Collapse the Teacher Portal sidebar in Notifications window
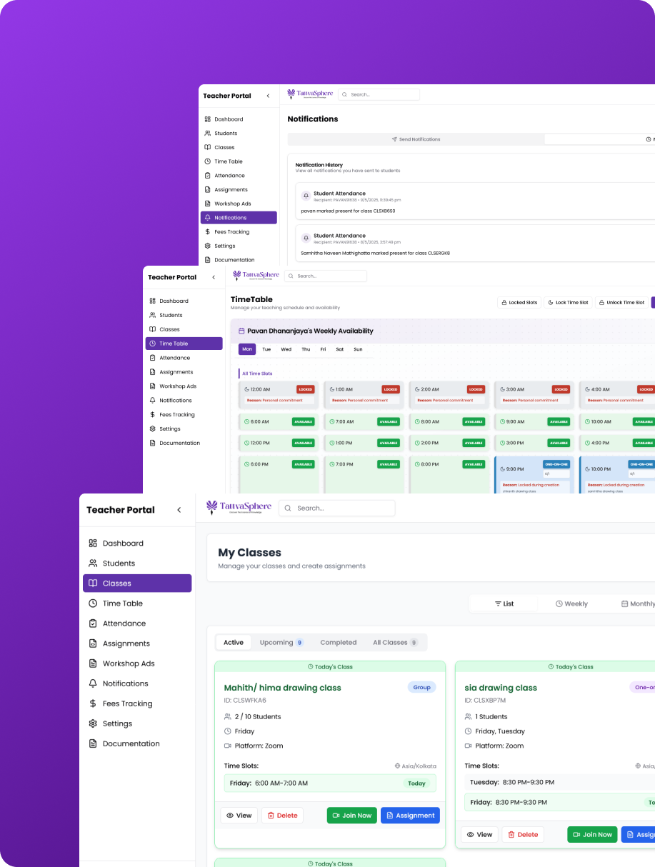The image size is (655, 867). pos(269,96)
